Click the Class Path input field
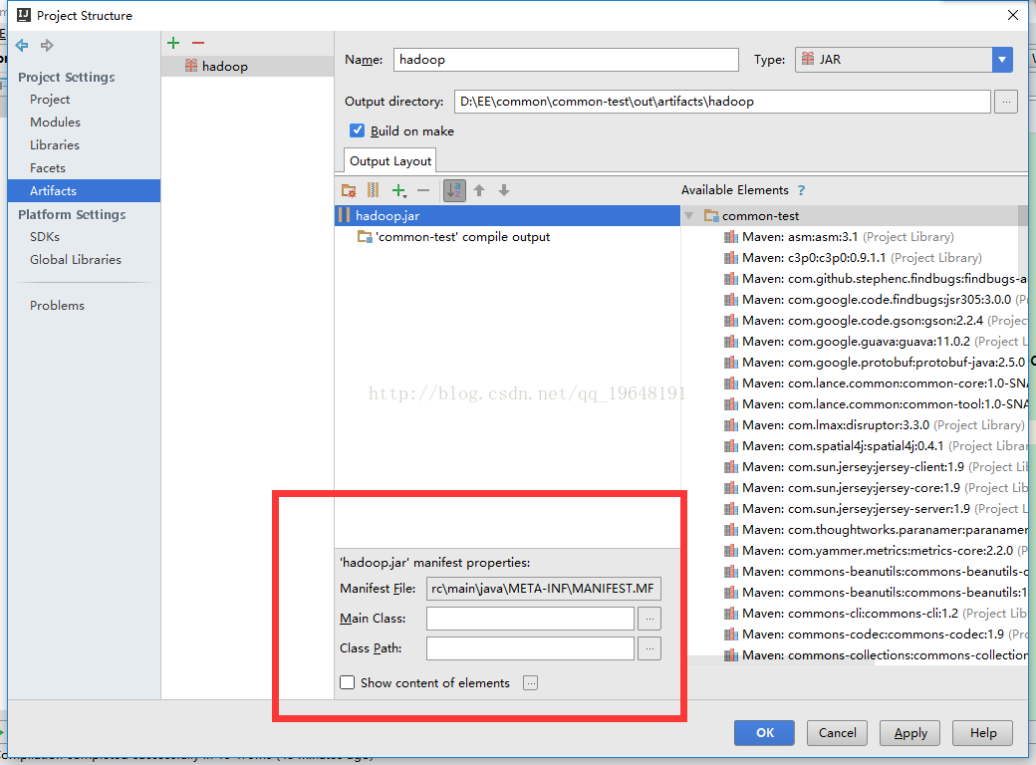The image size is (1036, 765). pyautogui.click(x=531, y=648)
